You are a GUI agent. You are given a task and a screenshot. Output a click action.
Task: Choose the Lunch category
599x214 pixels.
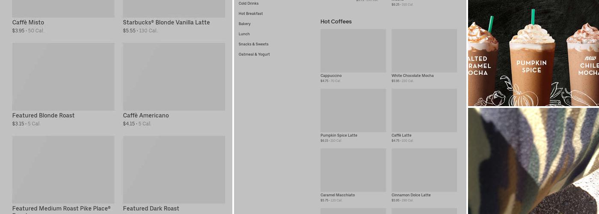coord(244,34)
